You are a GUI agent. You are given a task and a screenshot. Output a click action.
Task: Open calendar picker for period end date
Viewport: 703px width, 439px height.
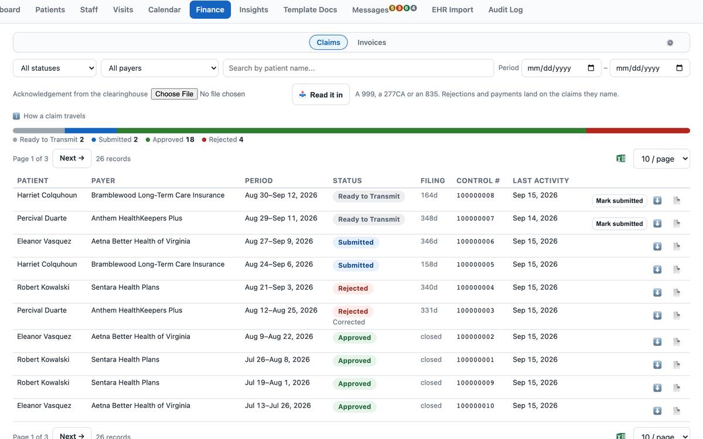coord(679,68)
